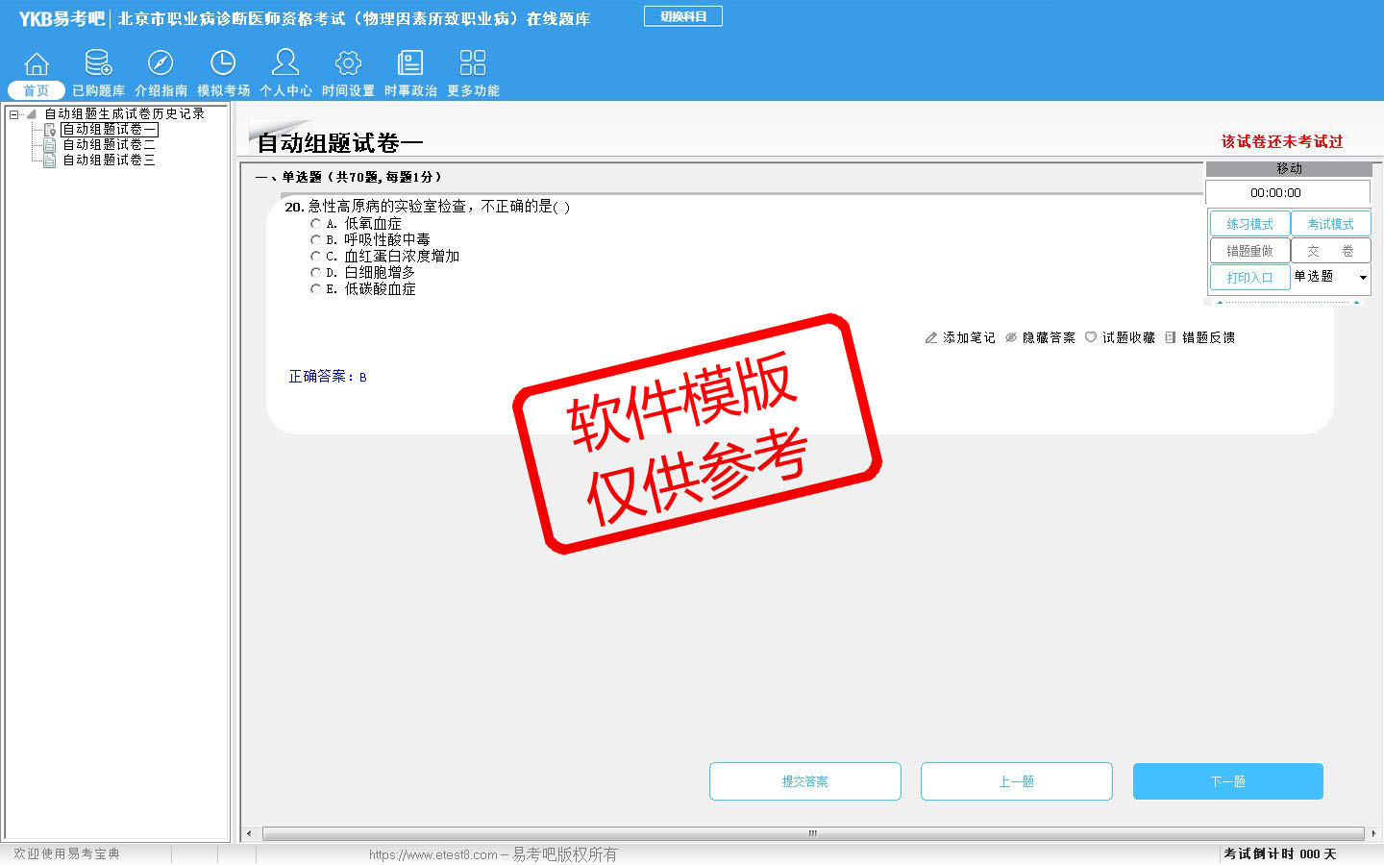
Task: Click the document icon of 自动组题试卷三
Action: pyautogui.click(x=49, y=160)
